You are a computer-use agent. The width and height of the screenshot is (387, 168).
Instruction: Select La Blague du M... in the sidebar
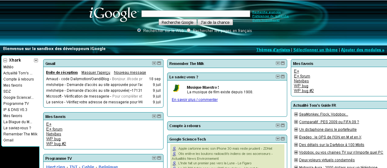pos(18,122)
